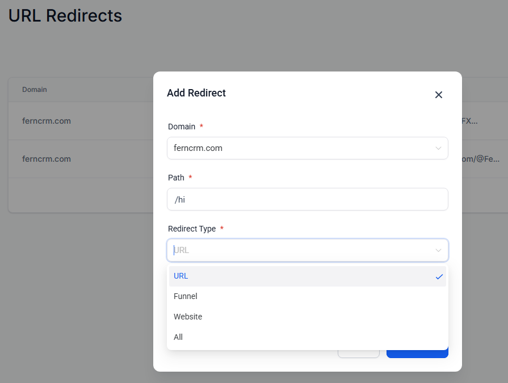The image size is (508, 383).
Task: Click the X icon in the modal header
Action: click(x=438, y=95)
